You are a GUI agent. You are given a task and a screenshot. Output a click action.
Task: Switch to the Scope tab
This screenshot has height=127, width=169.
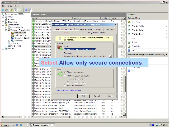pos(98,29)
